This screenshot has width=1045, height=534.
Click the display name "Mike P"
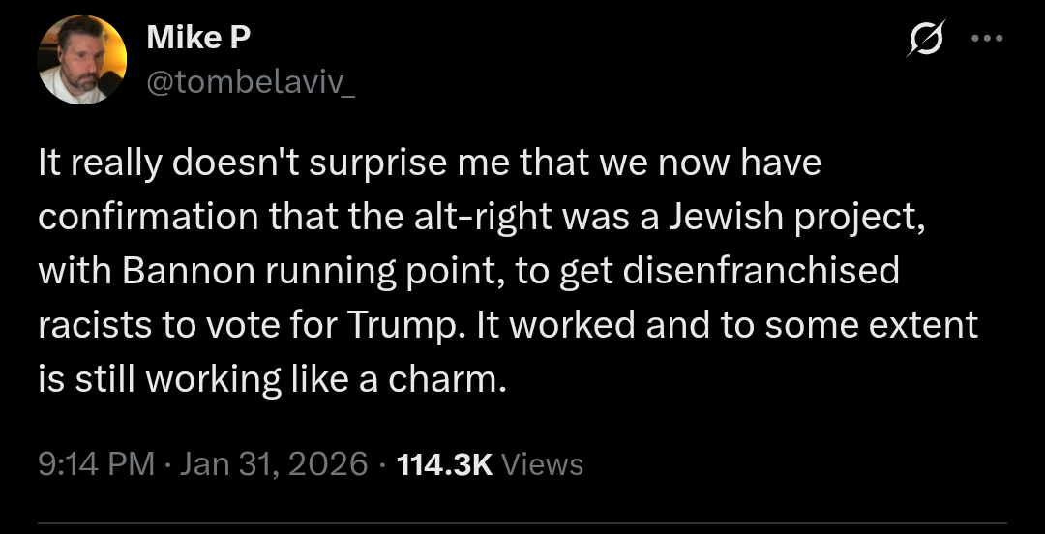tap(199, 39)
